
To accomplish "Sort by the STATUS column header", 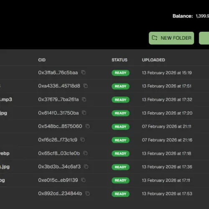I will click(120, 60).
